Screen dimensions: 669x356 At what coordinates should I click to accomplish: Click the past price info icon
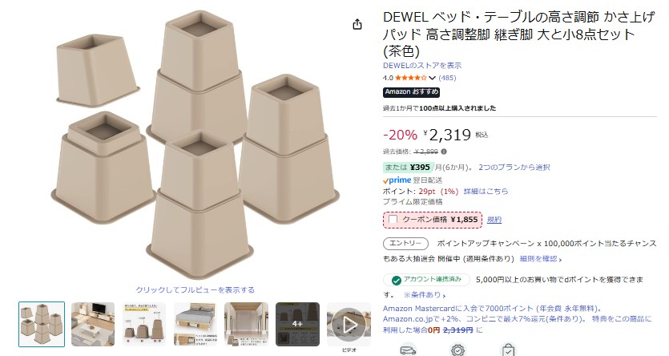pos(444,152)
